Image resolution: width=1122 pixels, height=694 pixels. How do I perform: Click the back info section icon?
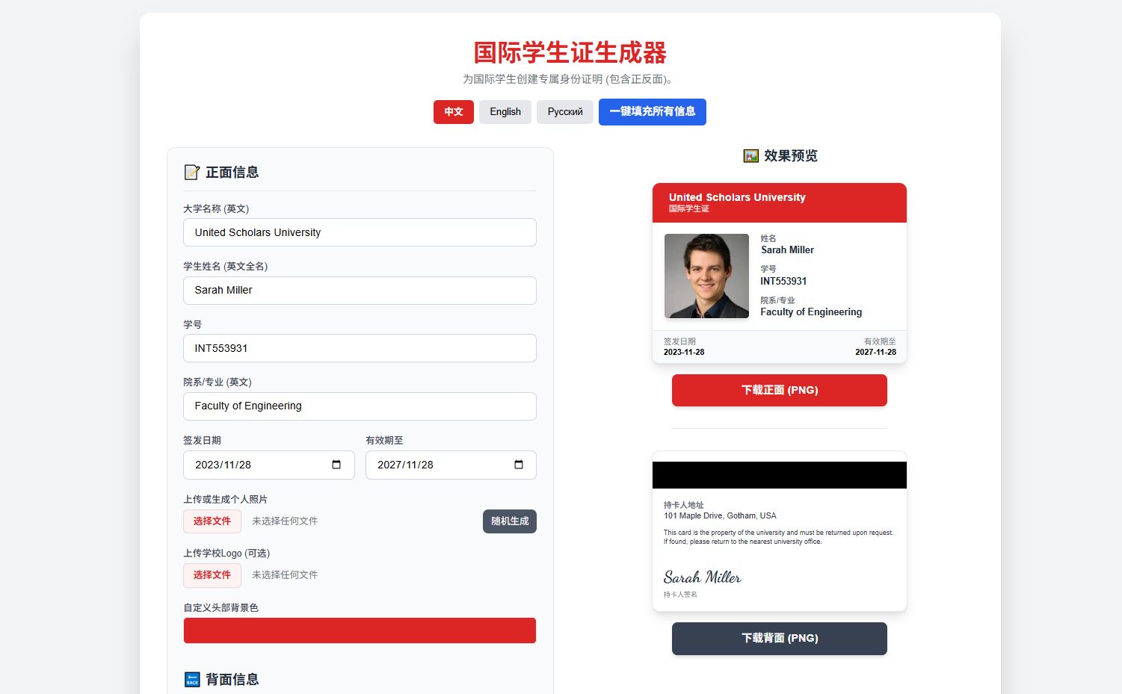tap(192, 679)
